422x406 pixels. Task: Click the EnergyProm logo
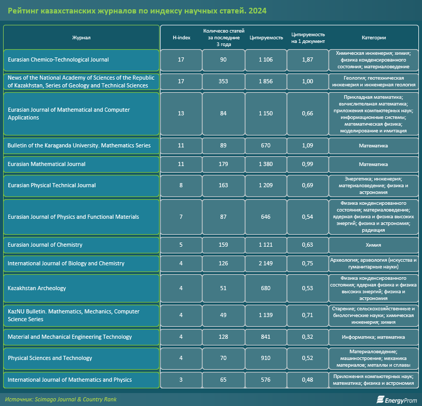pyautogui.click(x=397, y=400)
